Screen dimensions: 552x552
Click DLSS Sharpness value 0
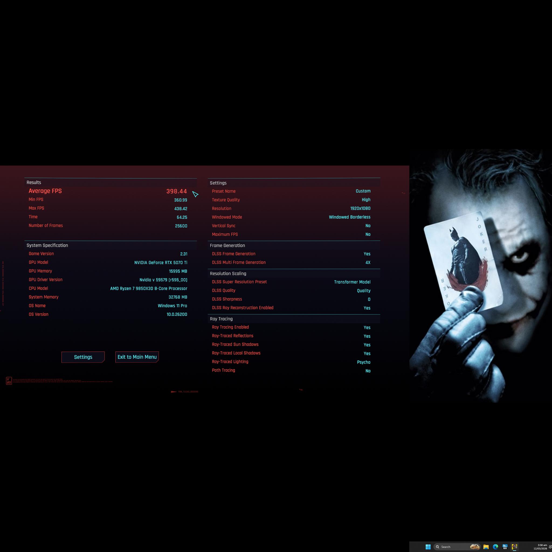coord(369,299)
